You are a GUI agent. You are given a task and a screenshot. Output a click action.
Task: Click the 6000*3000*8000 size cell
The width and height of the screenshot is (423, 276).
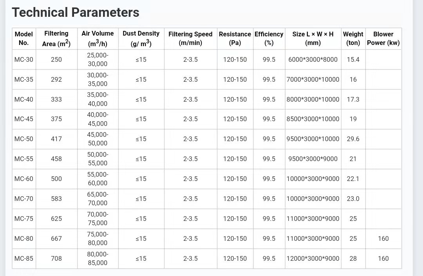pos(313,59)
